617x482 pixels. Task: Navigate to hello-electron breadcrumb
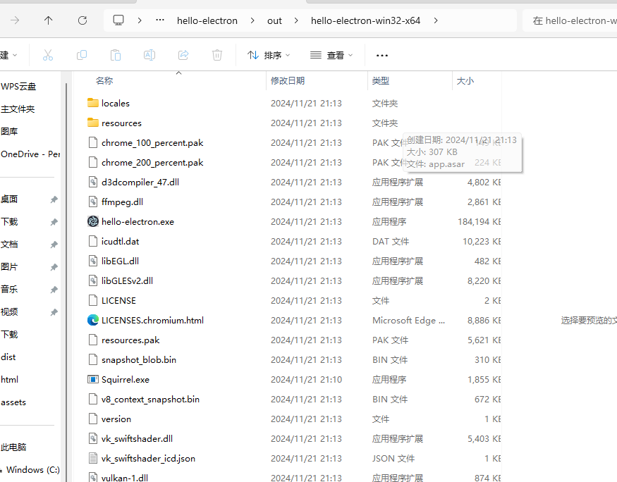point(207,20)
